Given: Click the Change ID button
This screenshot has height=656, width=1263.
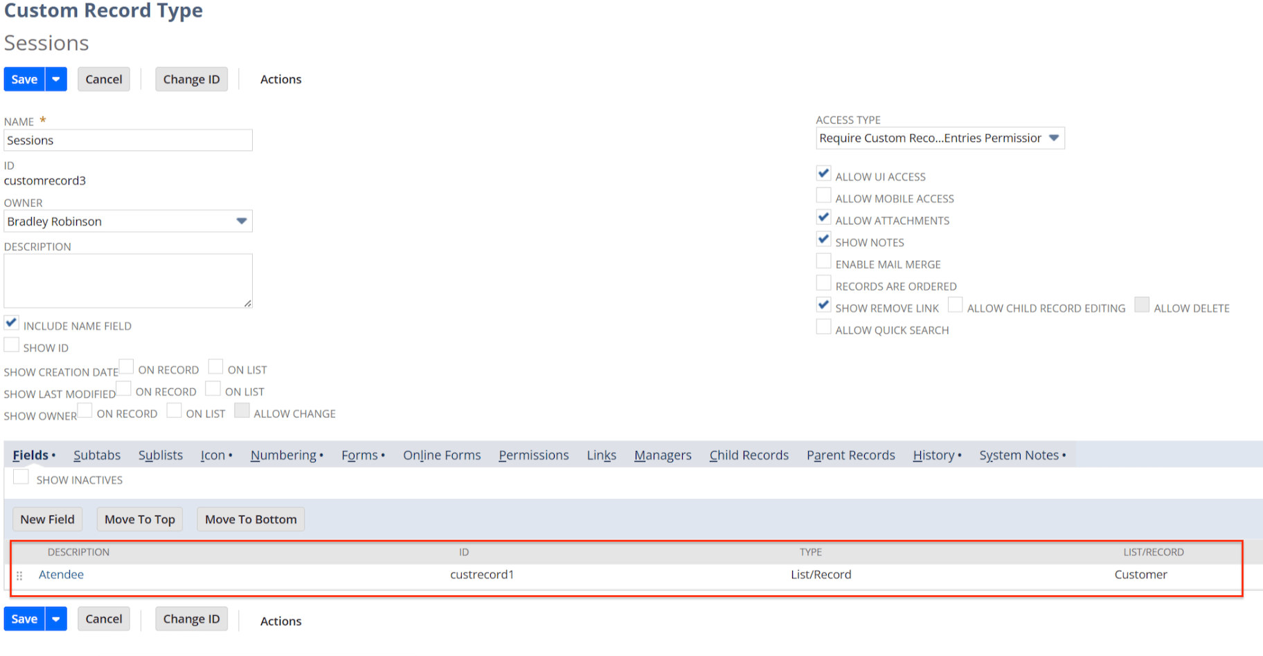Looking at the screenshot, I should 191,79.
